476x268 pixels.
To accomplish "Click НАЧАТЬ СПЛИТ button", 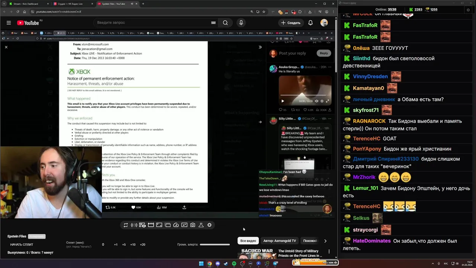I will point(22,245).
